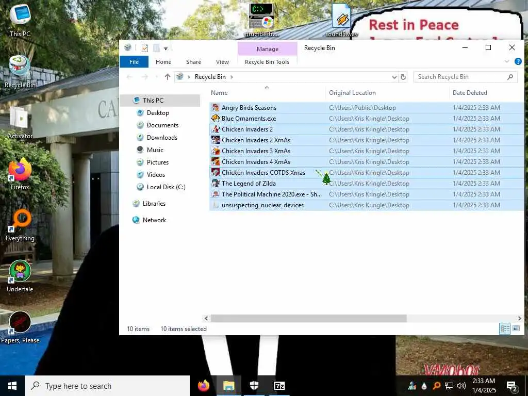This screenshot has width=528, height=396.
Task: Open Recycle Bin desktop icon
Action: (20, 72)
